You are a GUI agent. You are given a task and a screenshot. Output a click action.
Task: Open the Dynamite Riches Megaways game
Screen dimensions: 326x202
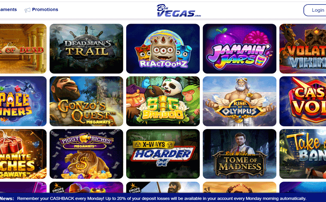(23, 154)
